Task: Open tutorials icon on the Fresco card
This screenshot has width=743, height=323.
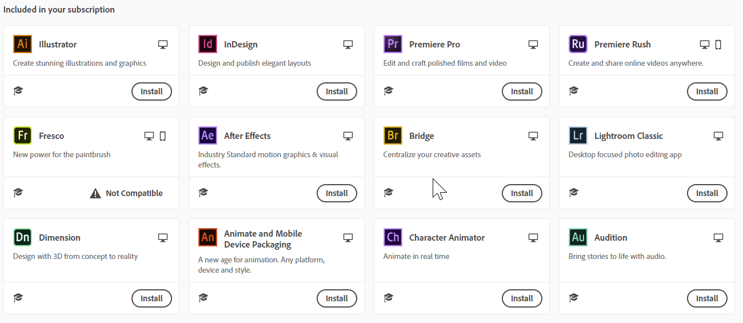Action: pyautogui.click(x=18, y=193)
